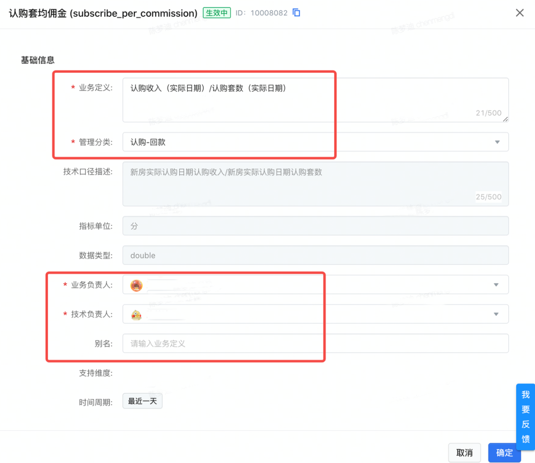Expand 业务负责人 dropdown arrow
This screenshot has height=463, width=535.
click(x=496, y=285)
